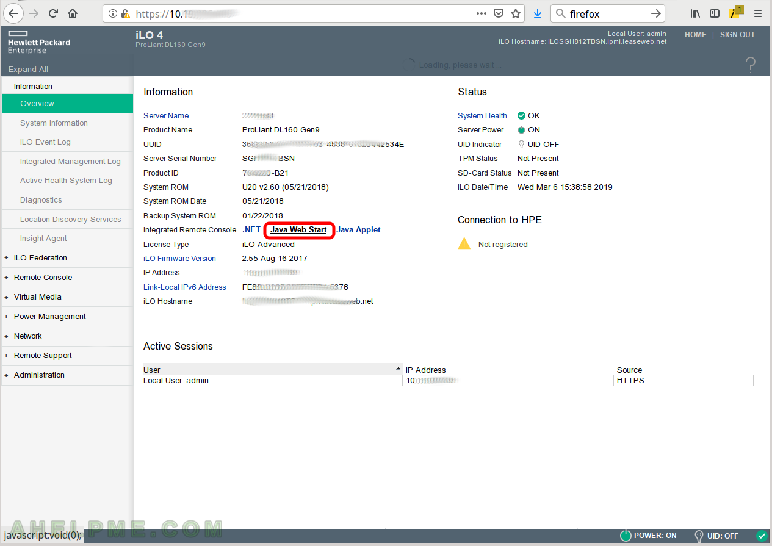Show site information icon in address bar
This screenshot has height=546, width=772.
tap(113, 13)
